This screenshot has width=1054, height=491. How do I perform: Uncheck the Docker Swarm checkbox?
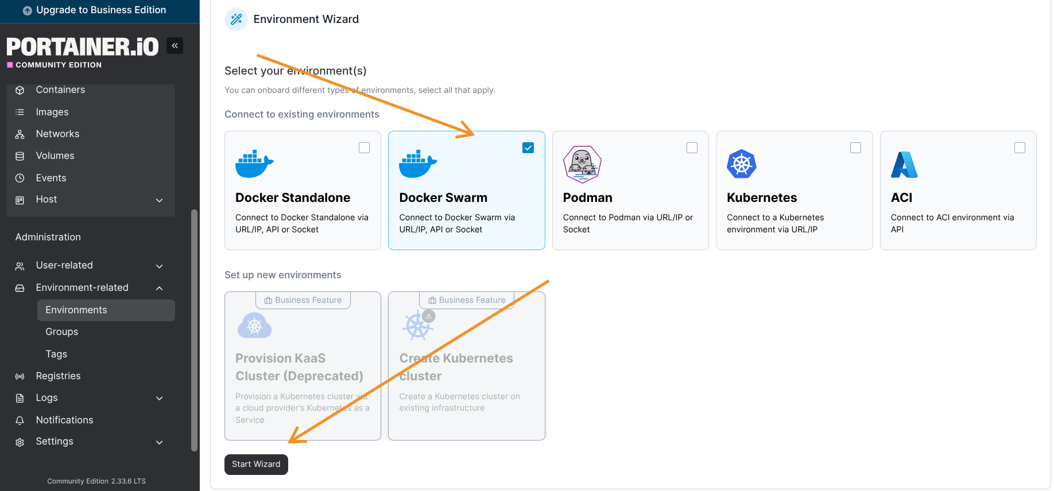tap(528, 148)
